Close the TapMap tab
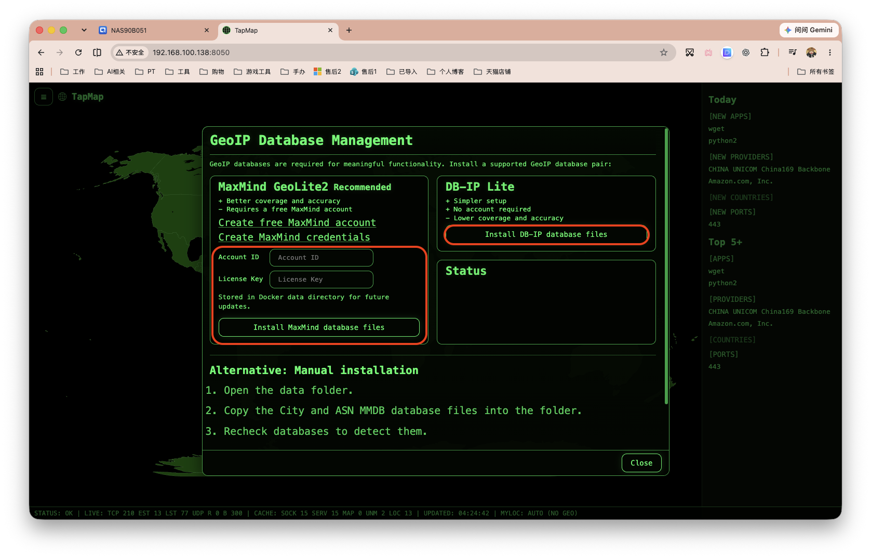Viewport: 871px width, 558px height. (x=330, y=30)
